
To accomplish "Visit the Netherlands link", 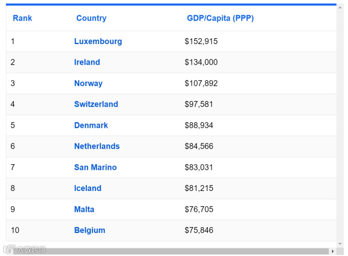I will pyautogui.click(x=97, y=146).
